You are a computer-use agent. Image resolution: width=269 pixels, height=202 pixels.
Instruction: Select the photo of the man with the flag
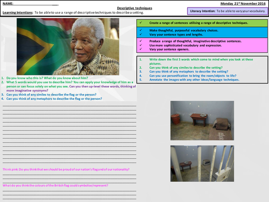tap(68, 47)
